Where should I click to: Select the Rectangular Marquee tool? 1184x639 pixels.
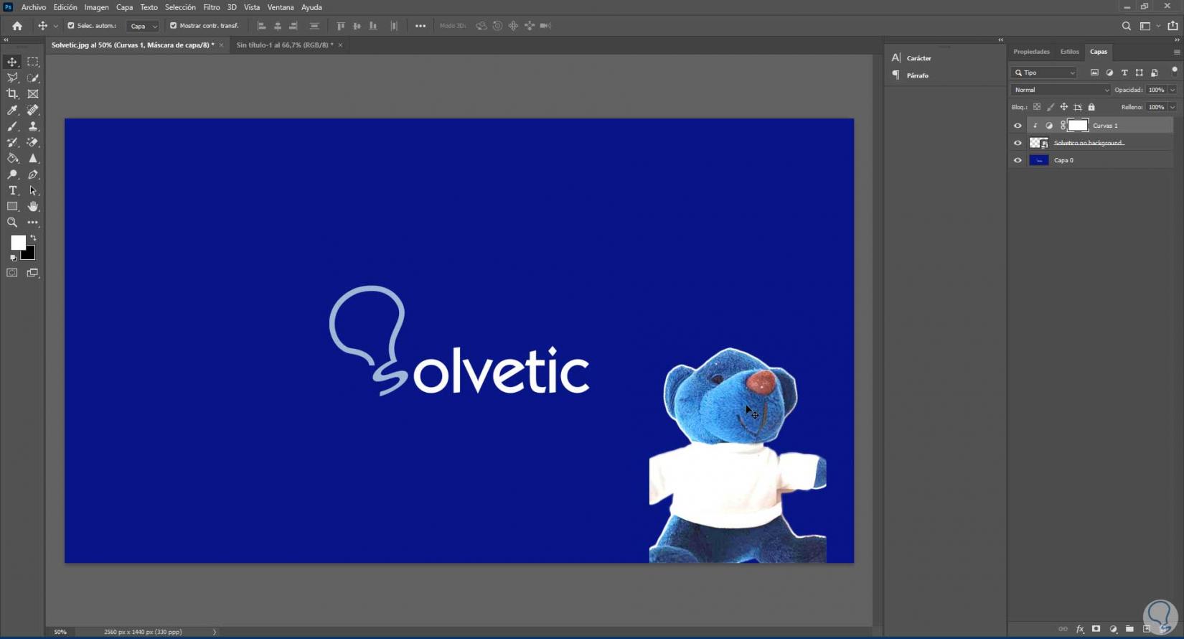[33, 62]
